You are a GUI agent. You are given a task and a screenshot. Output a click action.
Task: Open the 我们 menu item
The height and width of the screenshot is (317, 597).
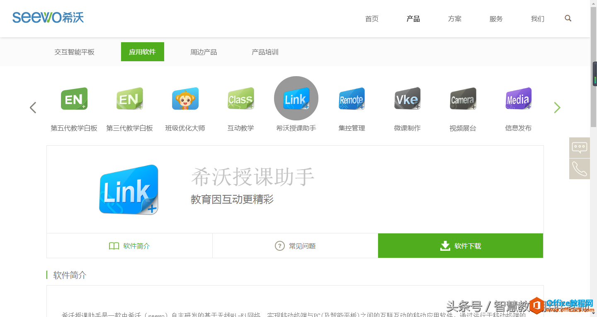point(538,19)
